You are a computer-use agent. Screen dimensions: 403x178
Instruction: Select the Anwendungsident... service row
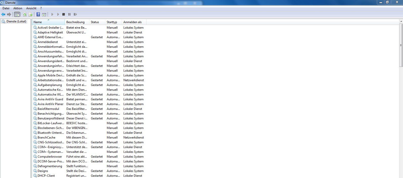pyautogui.click(x=90, y=61)
